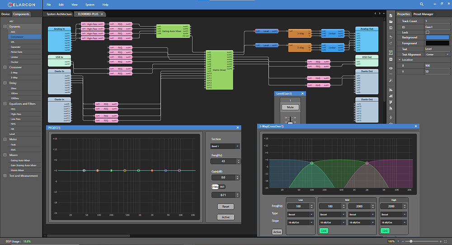
Task: Collapse the Dynamic tree category
Action: pyautogui.click(x=5, y=27)
